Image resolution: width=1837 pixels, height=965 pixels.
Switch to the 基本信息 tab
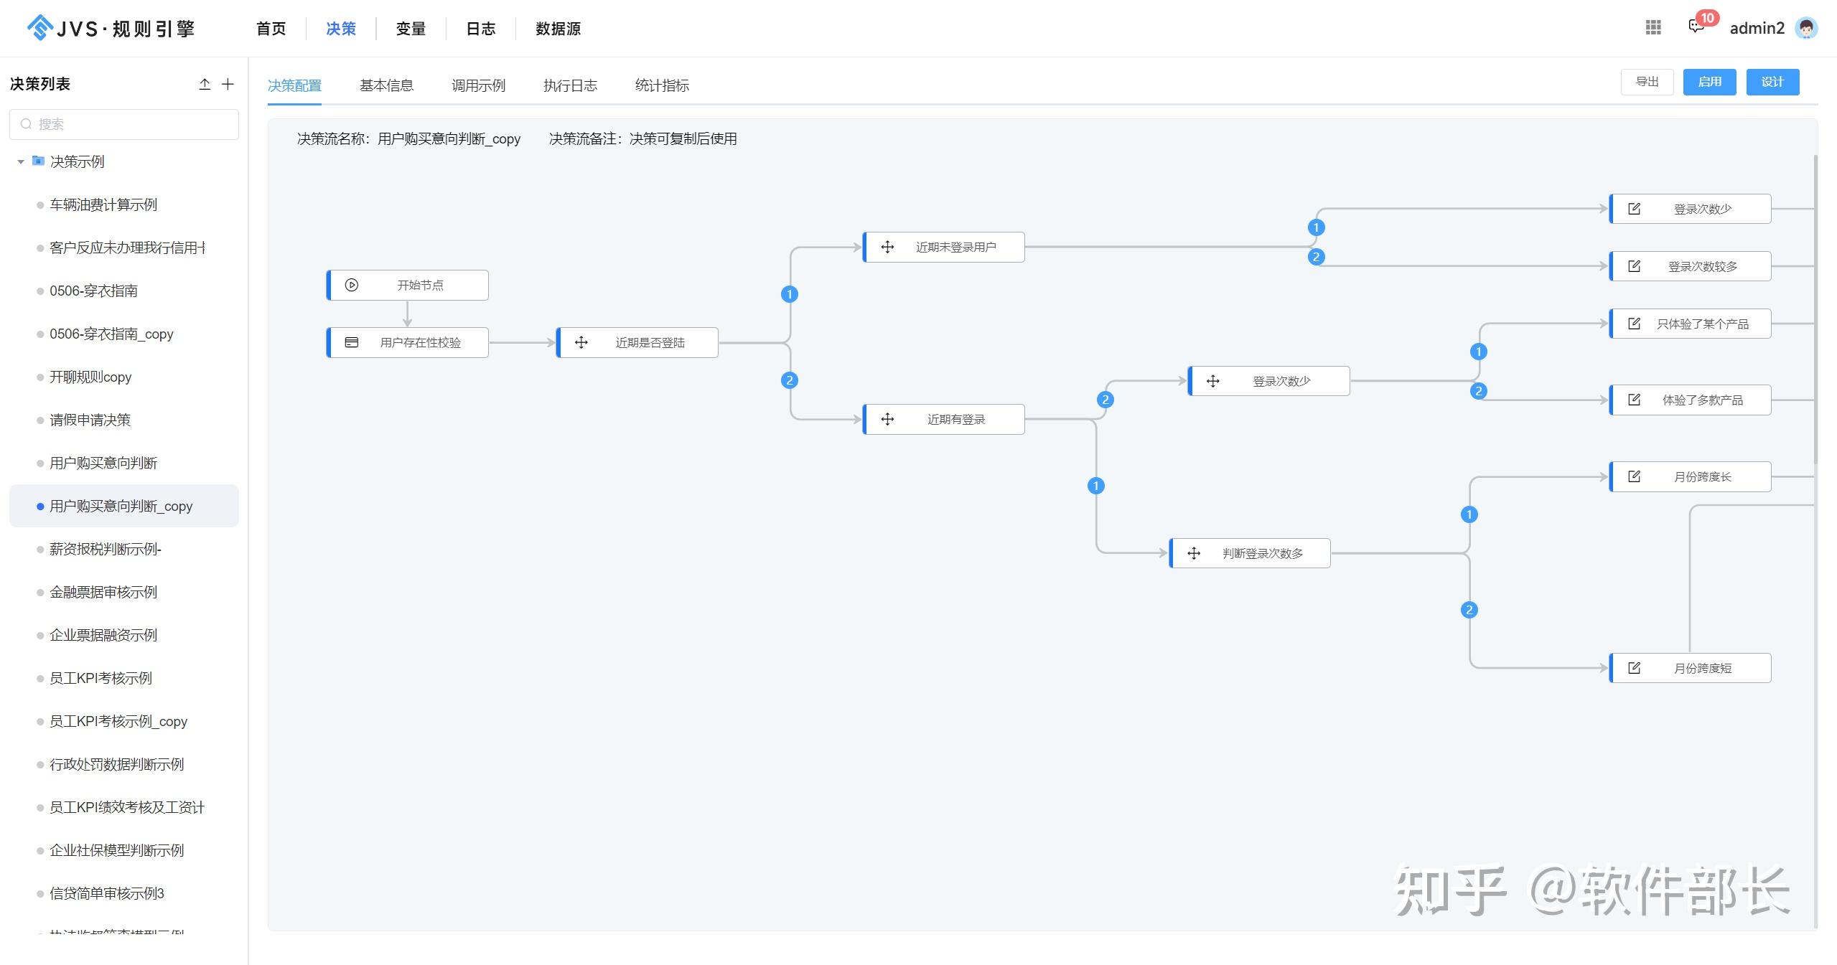click(x=386, y=85)
